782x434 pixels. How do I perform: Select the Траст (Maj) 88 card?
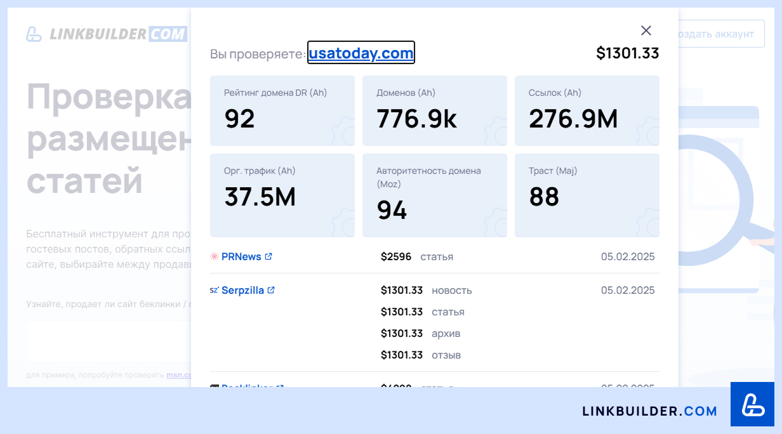point(587,195)
